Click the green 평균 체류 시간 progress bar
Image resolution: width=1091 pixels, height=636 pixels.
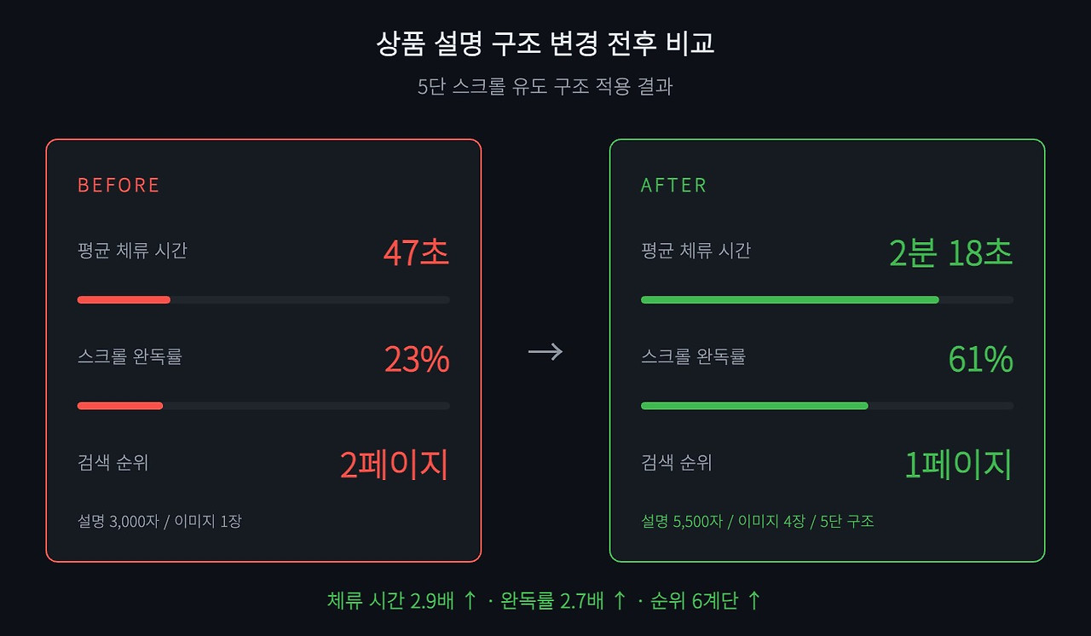[827, 300]
